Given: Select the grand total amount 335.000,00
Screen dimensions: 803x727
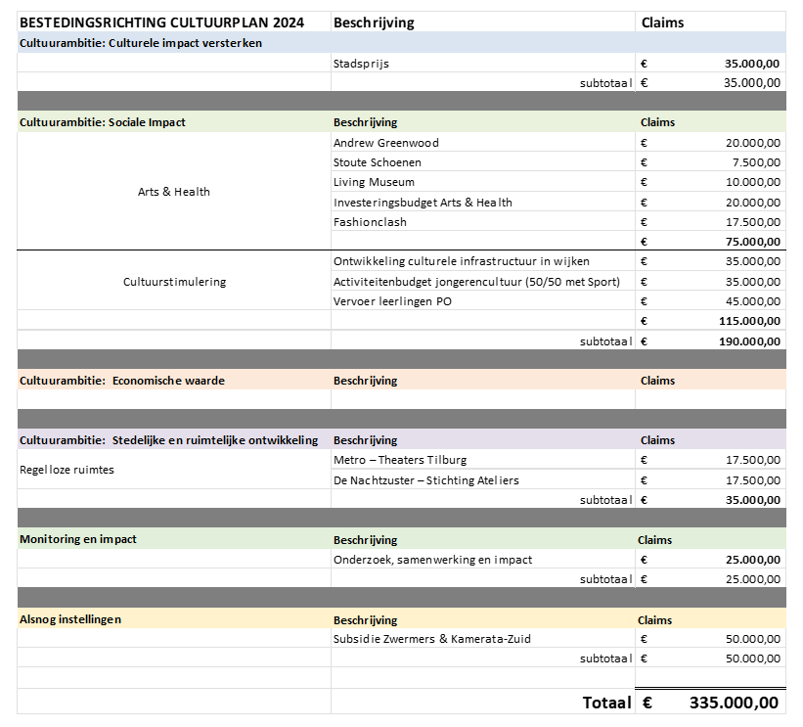Looking at the screenshot, I should (733, 703).
